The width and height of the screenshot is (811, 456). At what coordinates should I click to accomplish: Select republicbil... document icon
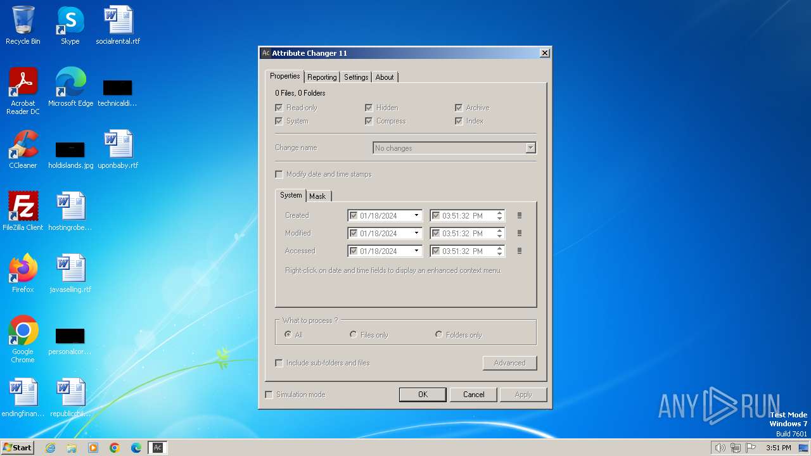tap(70, 398)
